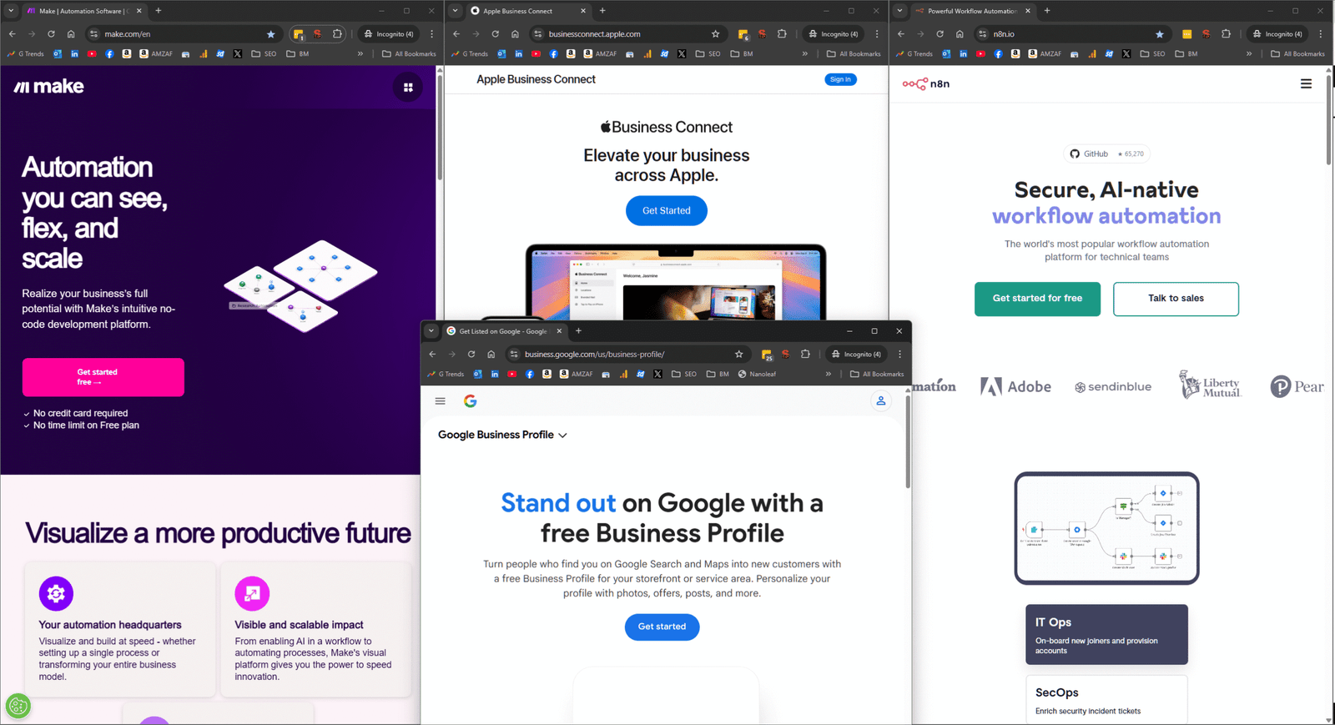Open Nanoleaf bookmark in Google Business window
The image size is (1335, 725).
pos(757,374)
